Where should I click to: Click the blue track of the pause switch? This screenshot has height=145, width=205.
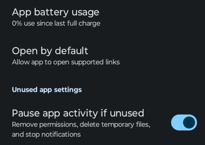pos(177,122)
